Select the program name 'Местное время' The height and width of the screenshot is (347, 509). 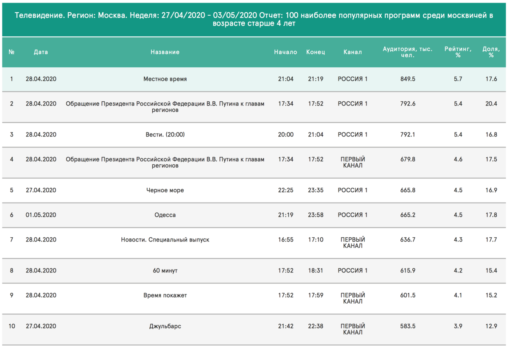(165, 79)
